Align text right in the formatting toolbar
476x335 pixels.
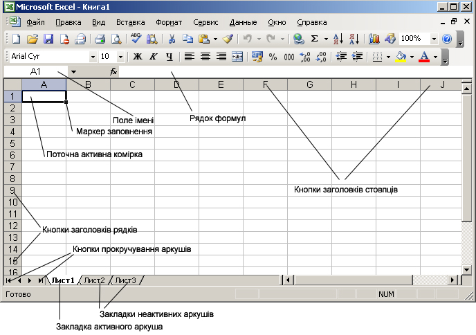(x=221, y=57)
